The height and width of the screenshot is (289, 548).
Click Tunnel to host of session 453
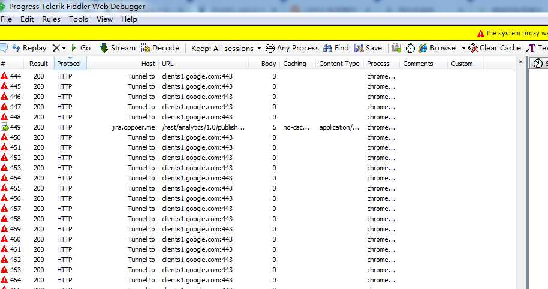click(x=141, y=168)
